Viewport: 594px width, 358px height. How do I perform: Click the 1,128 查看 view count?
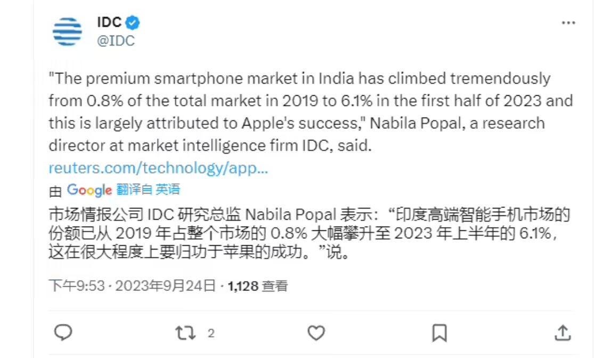click(x=258, y=286)
